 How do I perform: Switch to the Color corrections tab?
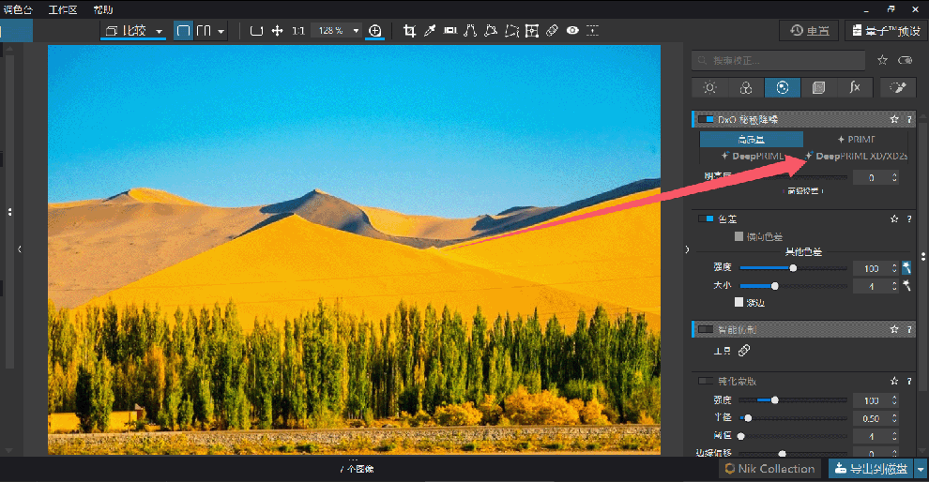(x=746, y=87)
